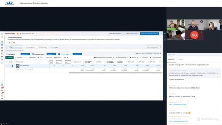This screenshot has height=125, width=222.
Task: Expand the arrow next to Duplizieren
Action: 25,58
